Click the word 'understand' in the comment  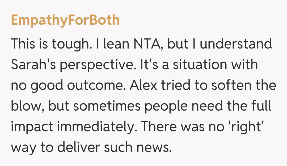pos(236,44)
